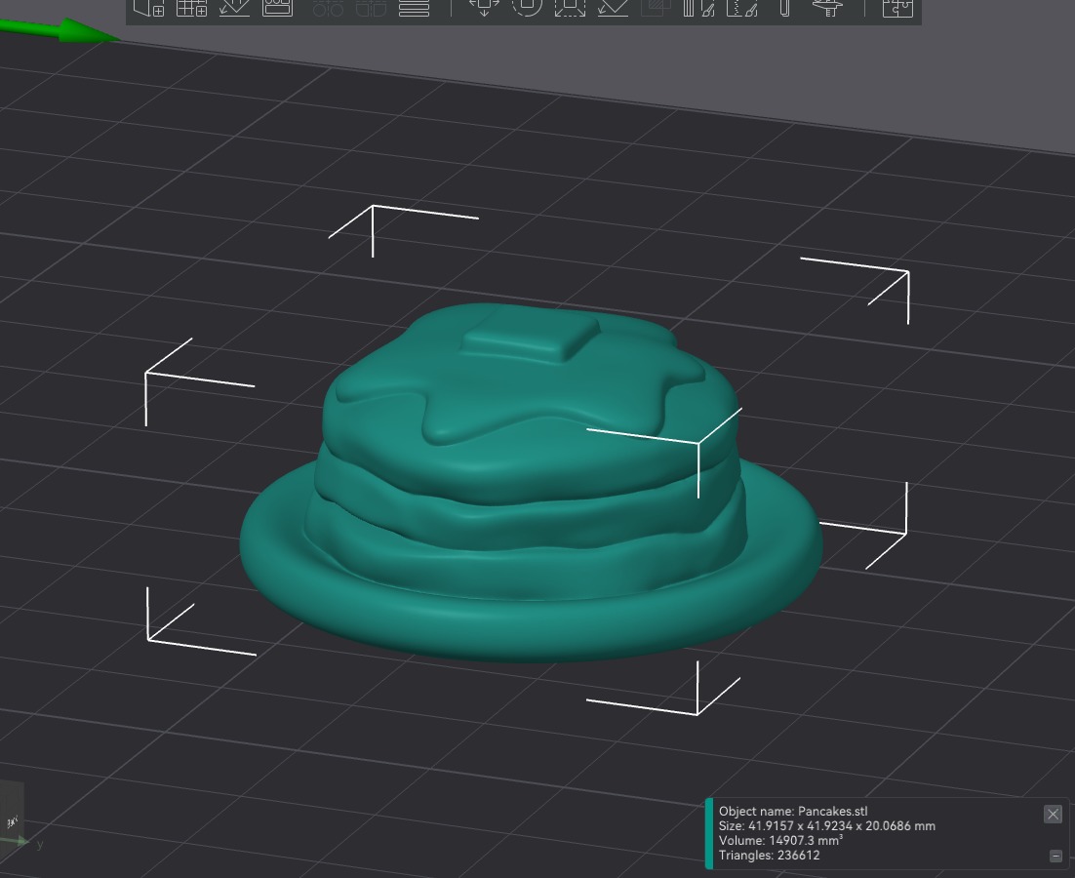1075x878 pixels.
Task: Select the Scale gizmo tool
Action: [570, 6]
